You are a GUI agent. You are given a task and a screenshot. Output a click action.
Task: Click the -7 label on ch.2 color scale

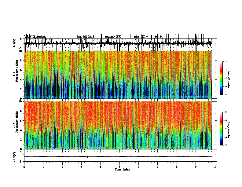225,145
